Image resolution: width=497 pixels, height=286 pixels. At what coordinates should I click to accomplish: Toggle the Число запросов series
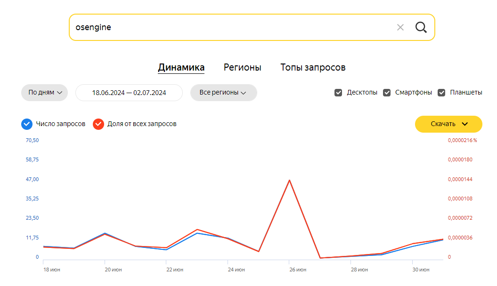pos(27,124)
